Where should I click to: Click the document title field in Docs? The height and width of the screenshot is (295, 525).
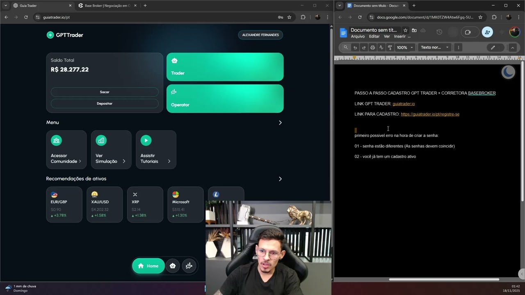coord(374,30)
